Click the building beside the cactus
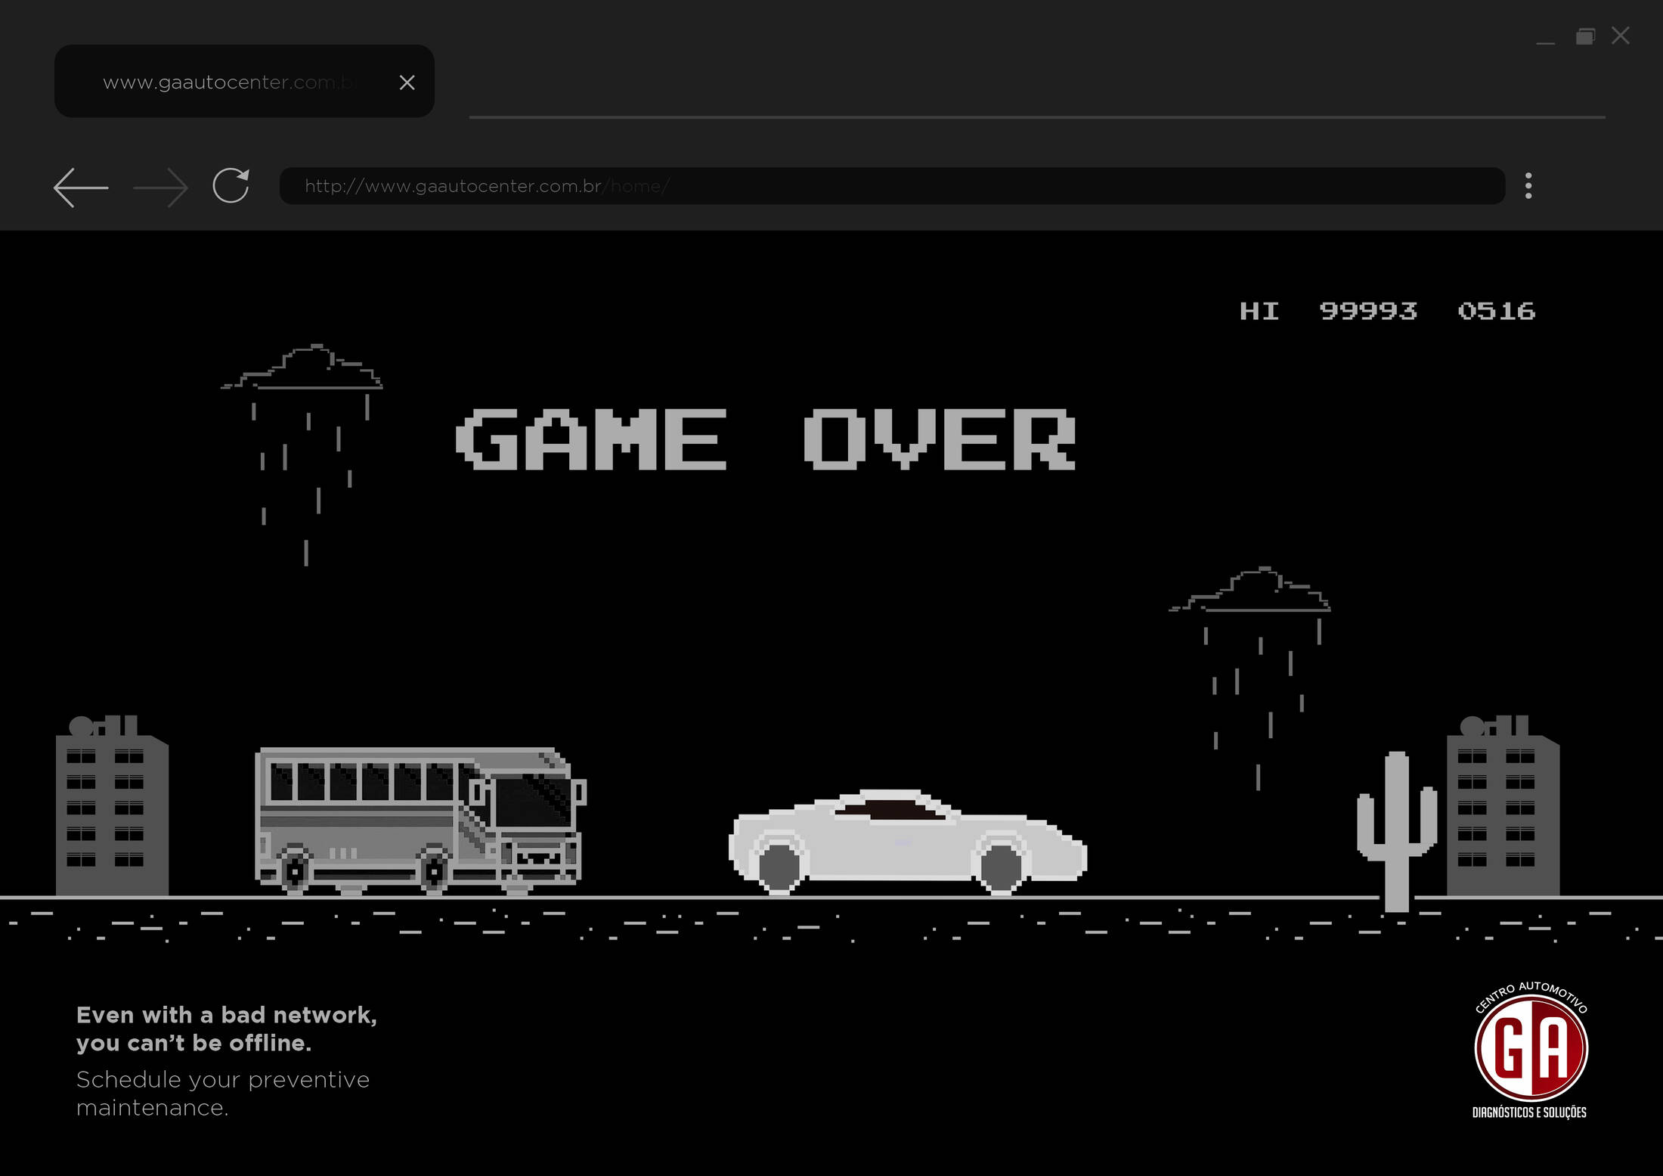Screen dimensions: 1663x1176 tap(1503, 805)
